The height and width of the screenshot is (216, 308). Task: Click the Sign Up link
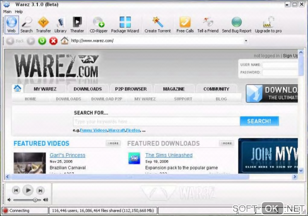pyautogui.click(x=290, y=56)
